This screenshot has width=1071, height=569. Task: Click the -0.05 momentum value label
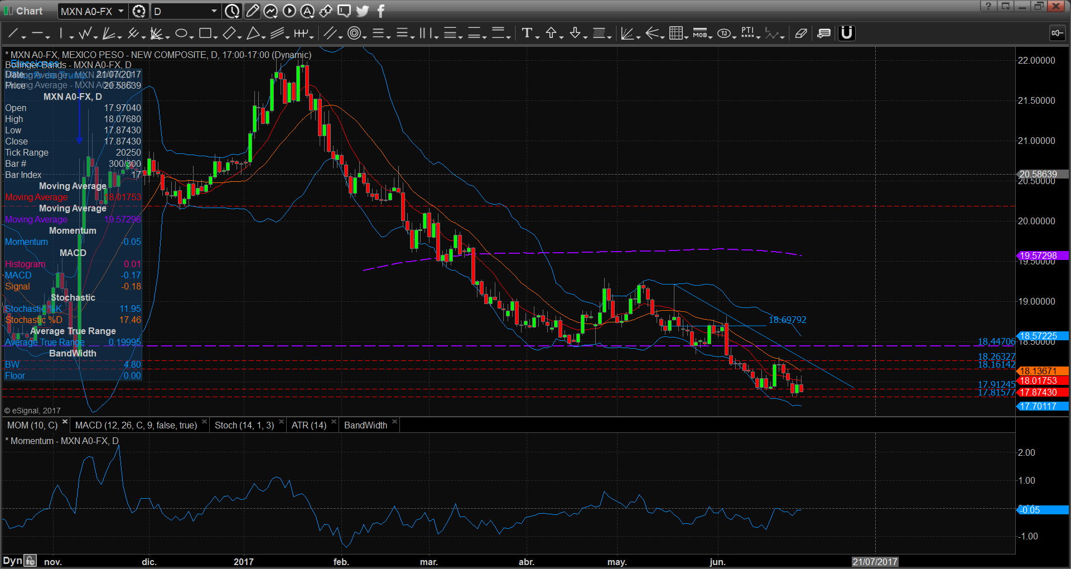1043,510
